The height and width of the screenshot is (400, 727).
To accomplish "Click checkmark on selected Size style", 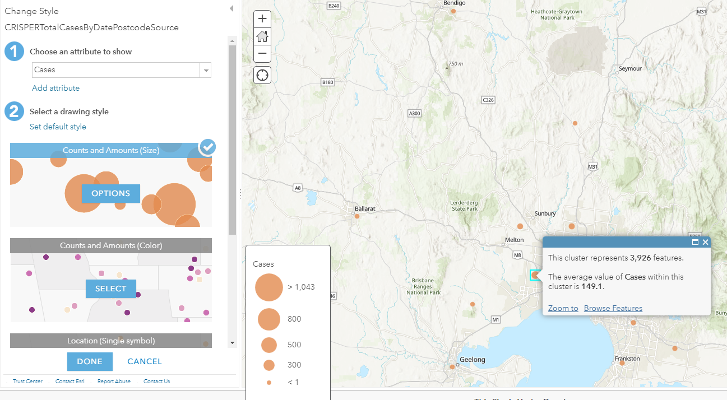I will click(207, 147).
